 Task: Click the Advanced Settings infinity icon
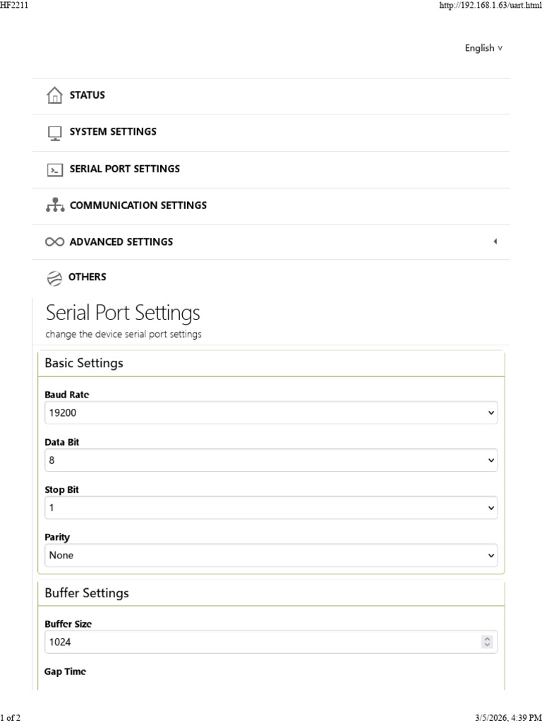[54, 242]
